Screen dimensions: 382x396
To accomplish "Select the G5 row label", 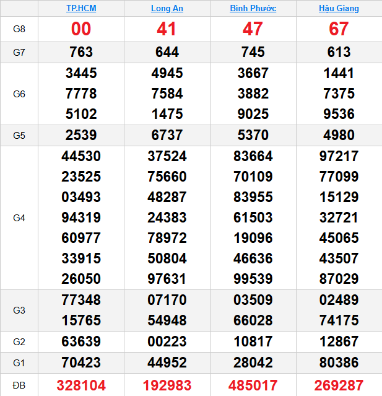I will tap(19, 135).
